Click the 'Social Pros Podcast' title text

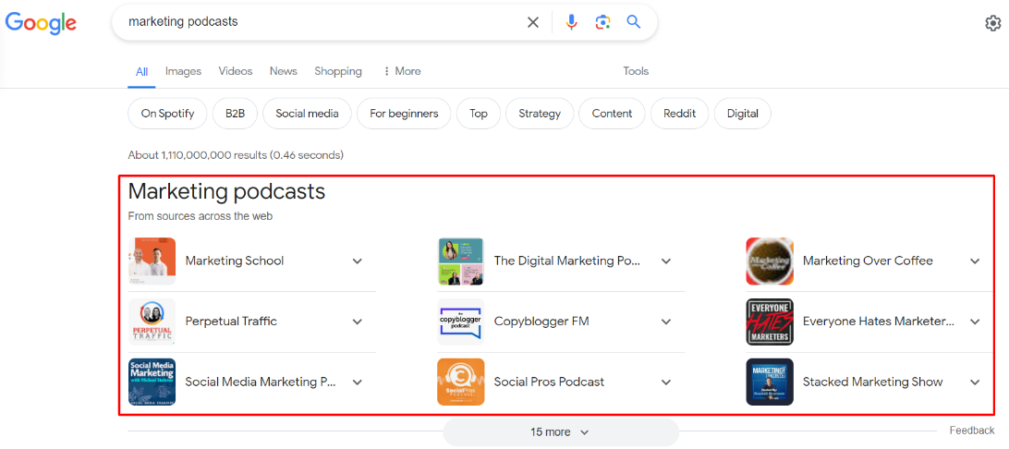549,382
